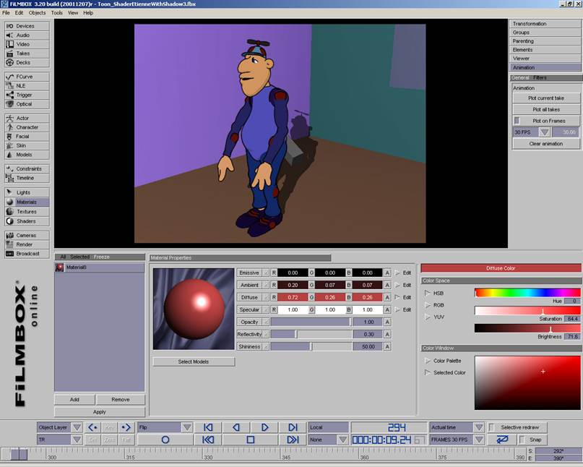Open the Lights panel
The width and height of the screenshot is (583, 467).
pos(27,192)
